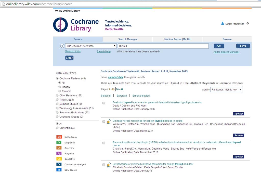Click the Cochrane Library logo
The image size is (261, 173).
coord(76,25)
